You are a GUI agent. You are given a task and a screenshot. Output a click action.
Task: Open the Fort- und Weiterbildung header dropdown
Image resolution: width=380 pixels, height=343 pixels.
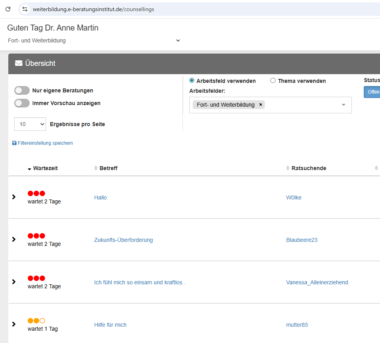(x=94, y=40)
